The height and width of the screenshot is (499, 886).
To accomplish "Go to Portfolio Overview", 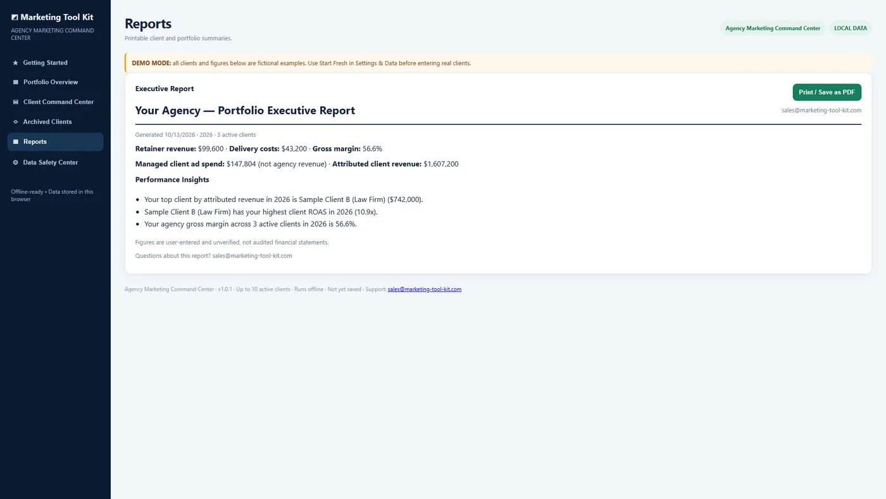I will (x=55, y=82).
